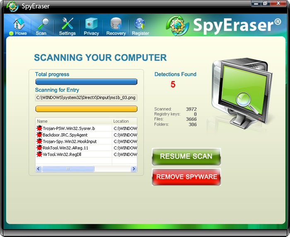
Task: Switch to the Scan tab label
Action: tap(41, 33)
